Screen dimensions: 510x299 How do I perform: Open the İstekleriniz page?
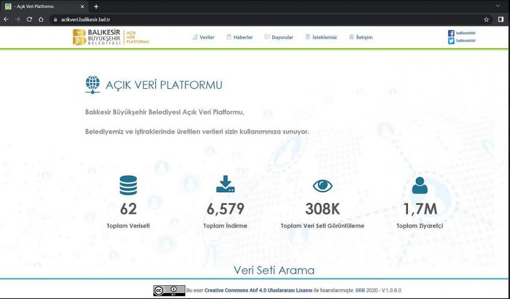point(321,37)
